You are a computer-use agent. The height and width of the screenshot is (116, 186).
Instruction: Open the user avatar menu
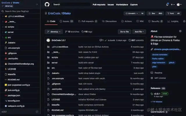tap(179, 5)
